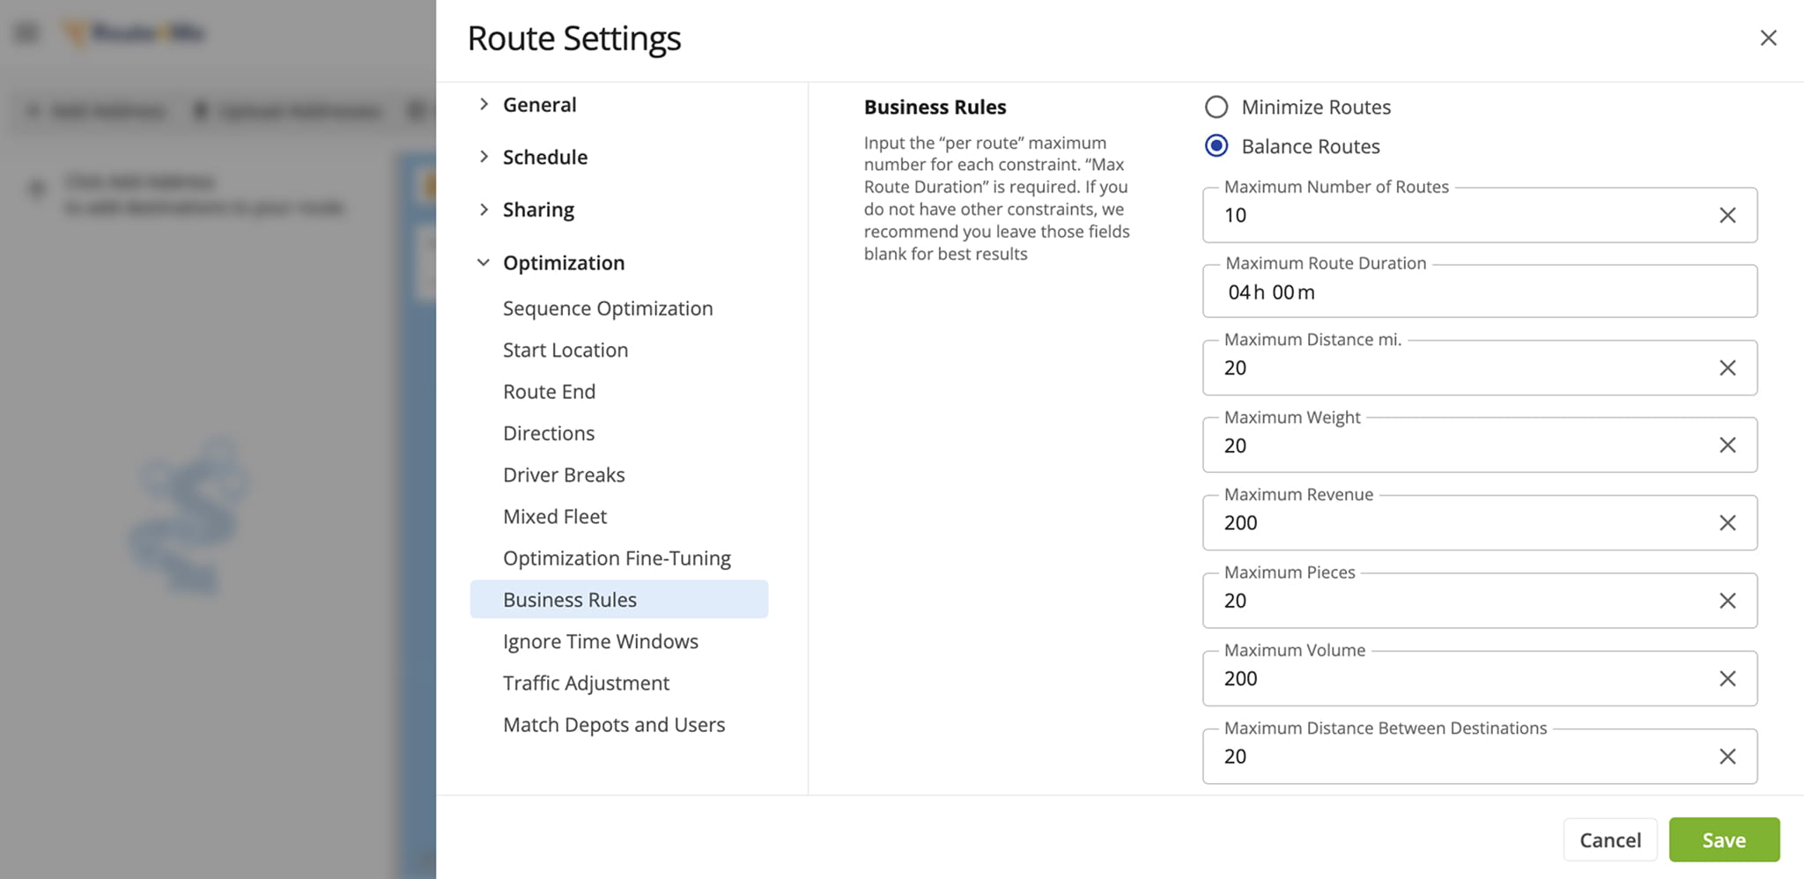This screenshot has width=1804, height=879.
Task: Clear the Maximum Revenue value
Action: click(x=1727, y=523)
